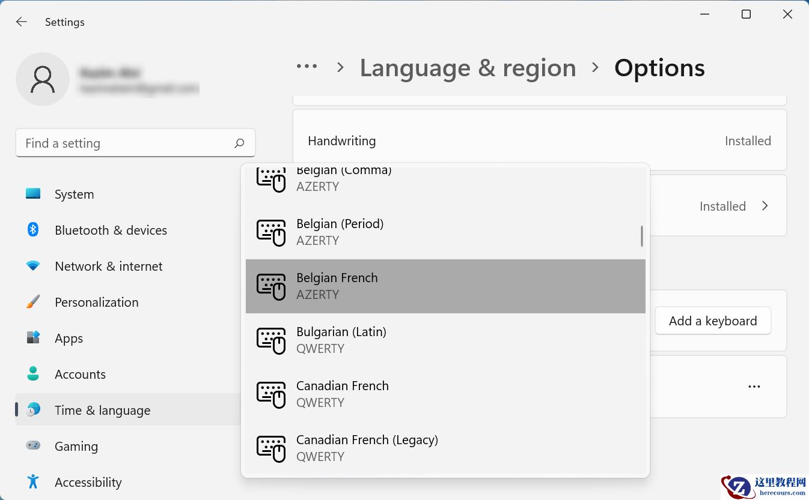Open Bluetooth & devices settings
This screenshot has width=809, height=500.
(111, 230)
